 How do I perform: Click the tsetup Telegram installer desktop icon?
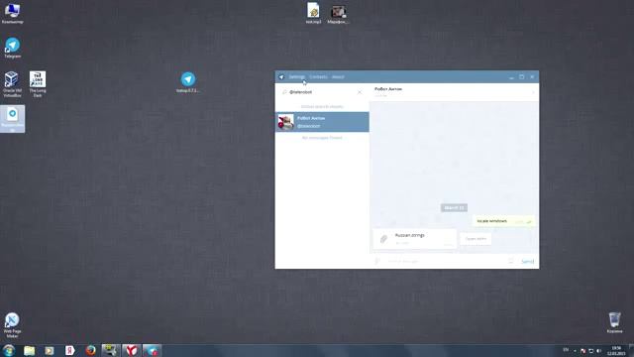click(x=188, y=82)
